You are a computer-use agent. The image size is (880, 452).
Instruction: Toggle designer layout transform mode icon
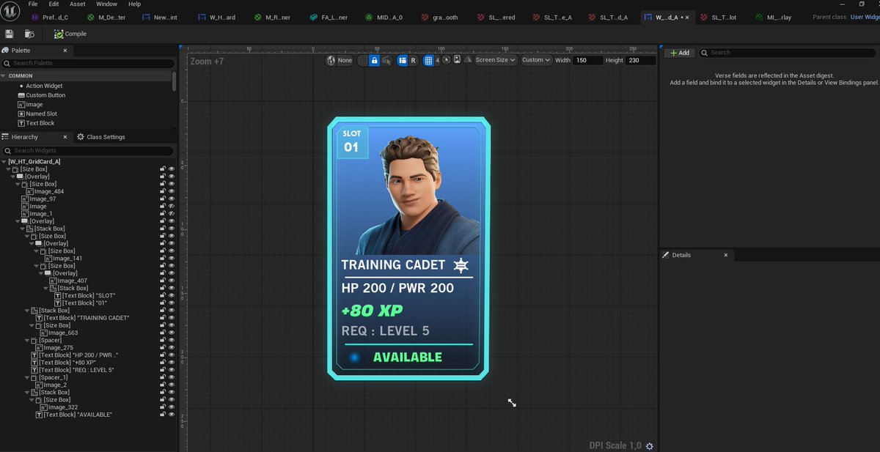(402, 60)
